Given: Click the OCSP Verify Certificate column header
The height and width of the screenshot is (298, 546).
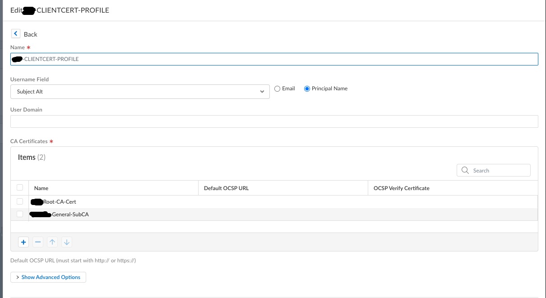Looking at the screenshot, I should 402,188.
